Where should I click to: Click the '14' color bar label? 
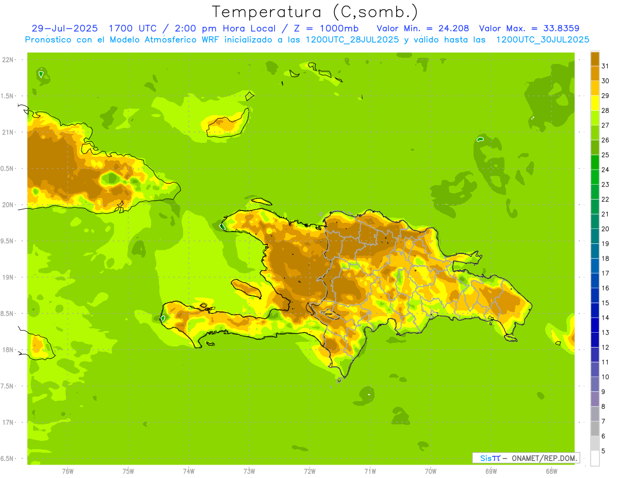(605, 318)
